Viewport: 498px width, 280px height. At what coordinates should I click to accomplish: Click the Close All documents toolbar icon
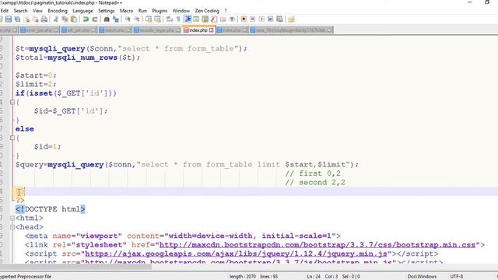(x=35, y=19)
